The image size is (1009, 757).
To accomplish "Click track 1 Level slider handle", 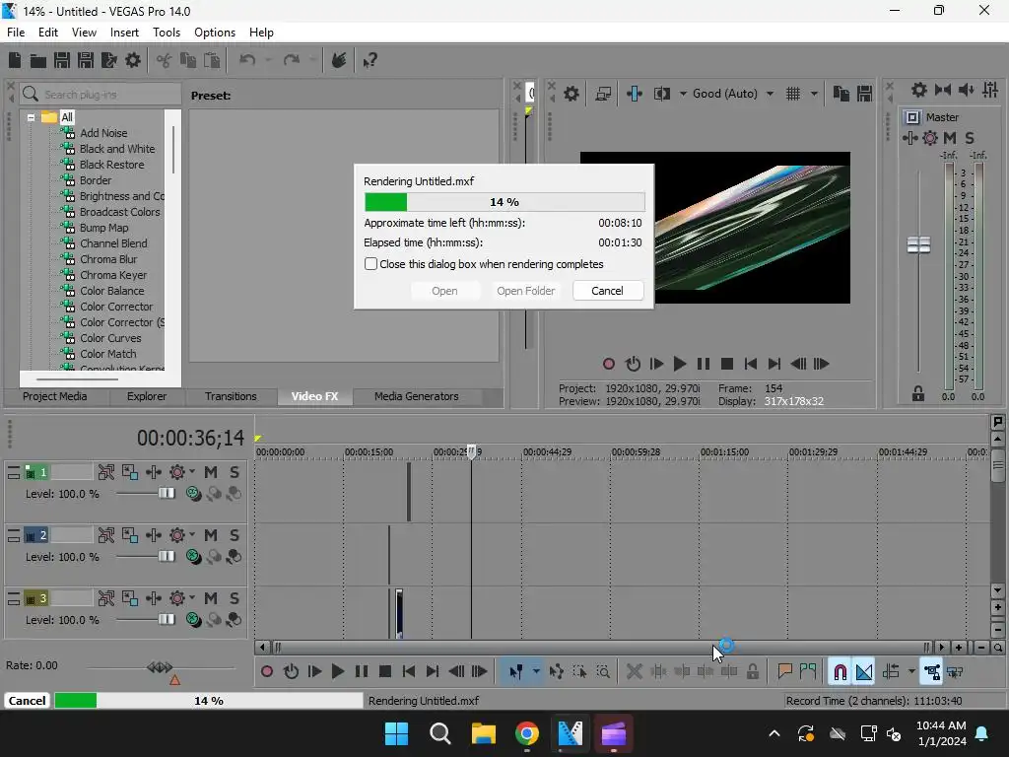I will (x=167, y=494).
